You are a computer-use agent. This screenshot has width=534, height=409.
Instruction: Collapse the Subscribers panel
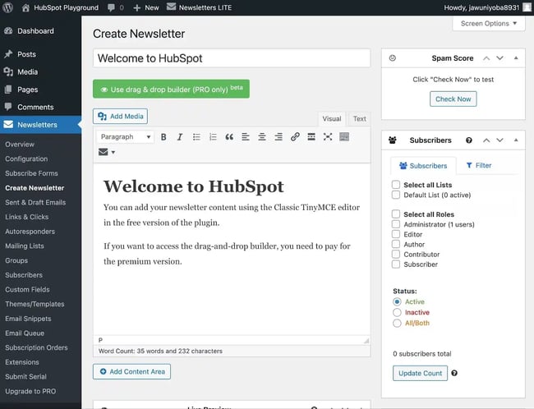516,140
